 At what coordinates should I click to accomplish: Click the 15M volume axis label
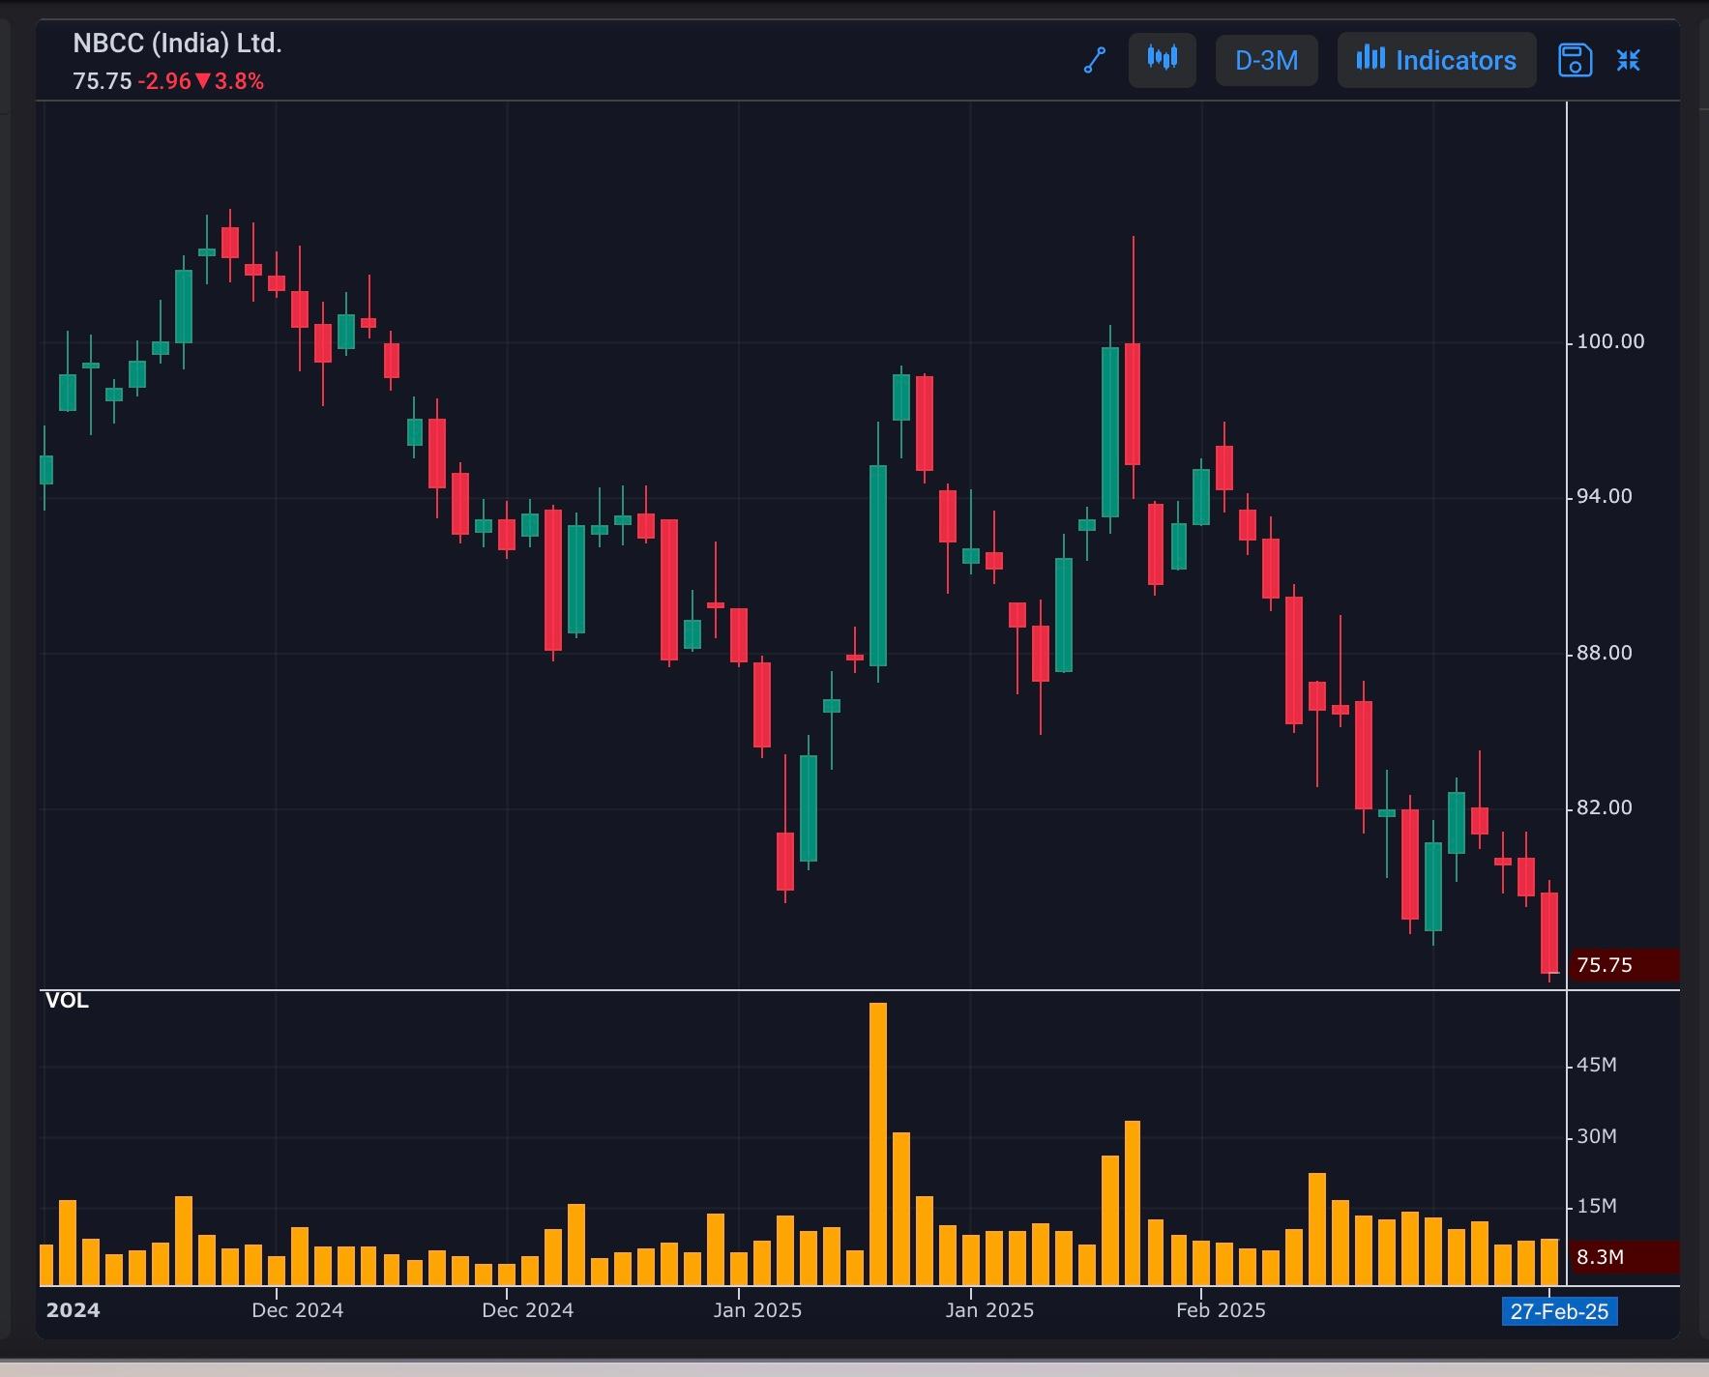click(1597, 1206)
